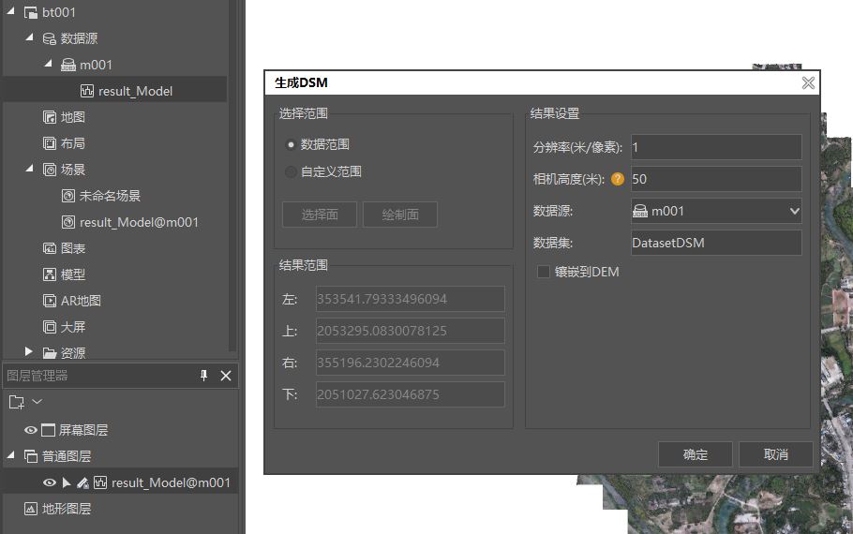Select the 自定义范围 radio button

291,171
